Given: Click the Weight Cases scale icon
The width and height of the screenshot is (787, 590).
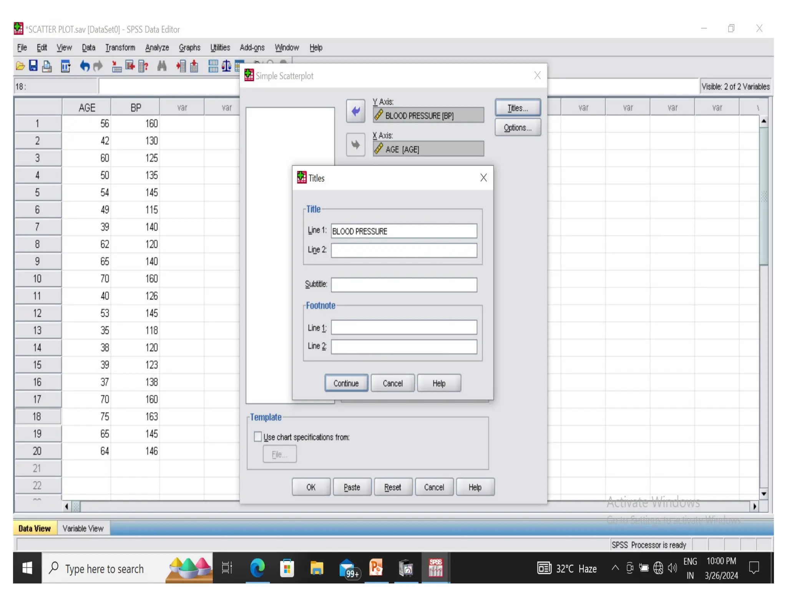Looking at the screenshot, I should [226, 66].
